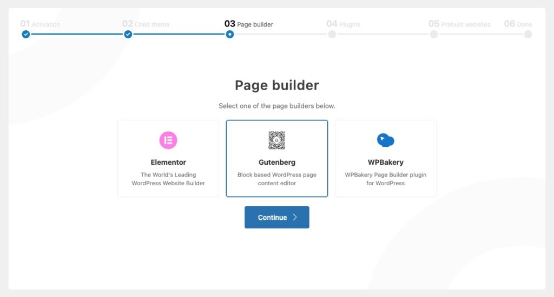Screen dimensions: 554x297
Task: Open the 01 Activation step label
Action: [40, 24]
